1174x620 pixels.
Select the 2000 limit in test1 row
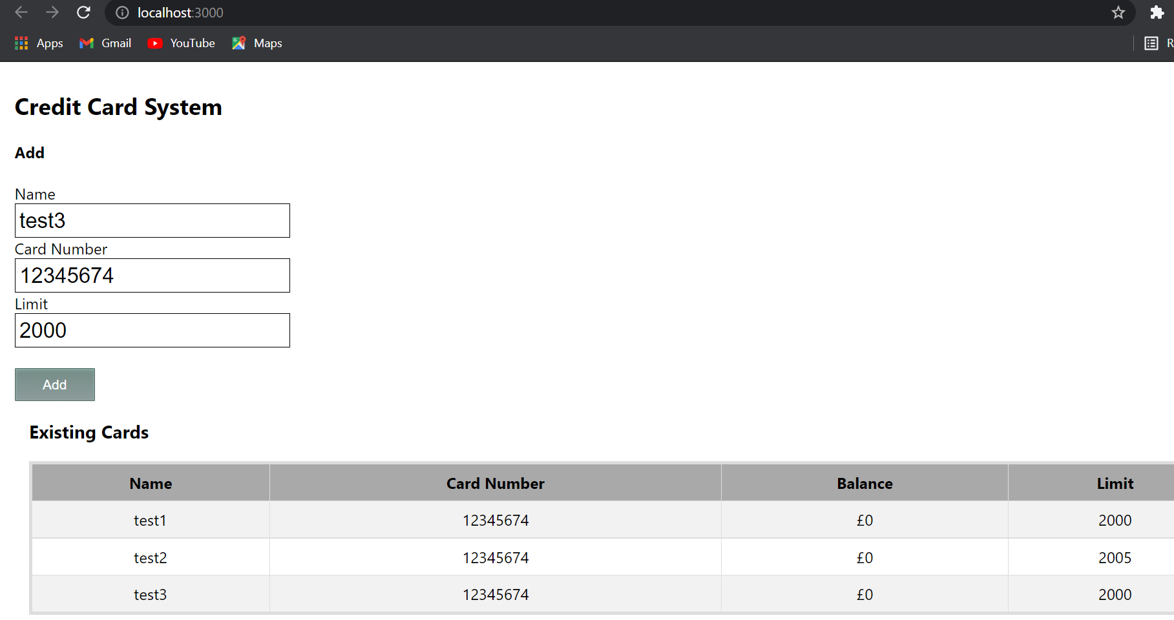1091,520
